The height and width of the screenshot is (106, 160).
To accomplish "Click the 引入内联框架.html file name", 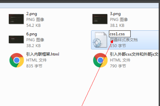I will [x=43, y=54].
